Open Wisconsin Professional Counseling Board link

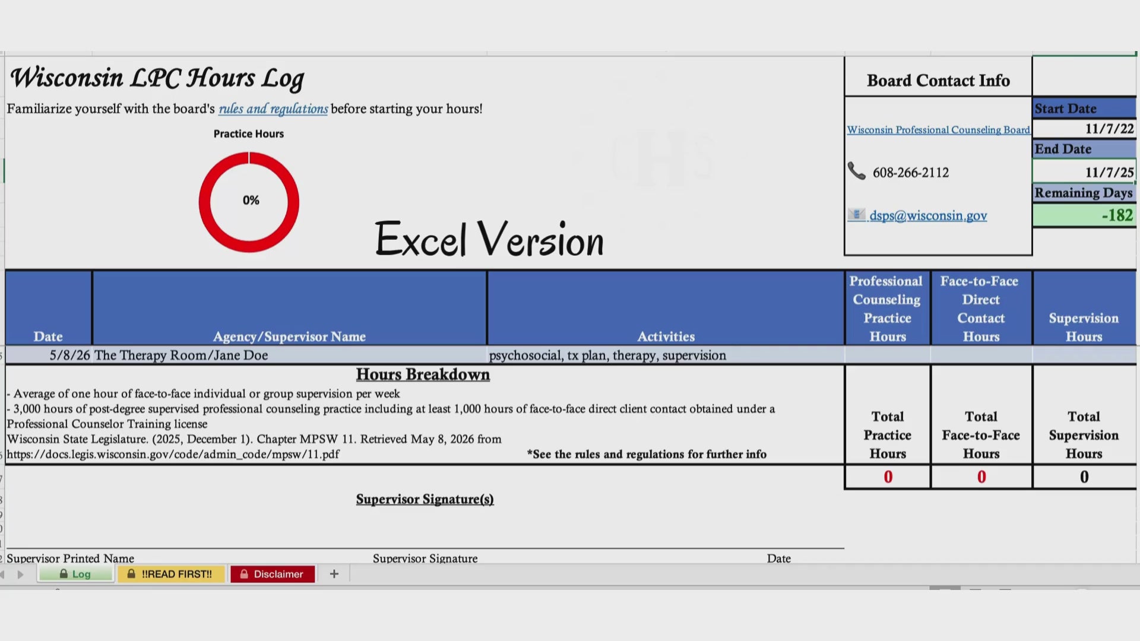938,130
